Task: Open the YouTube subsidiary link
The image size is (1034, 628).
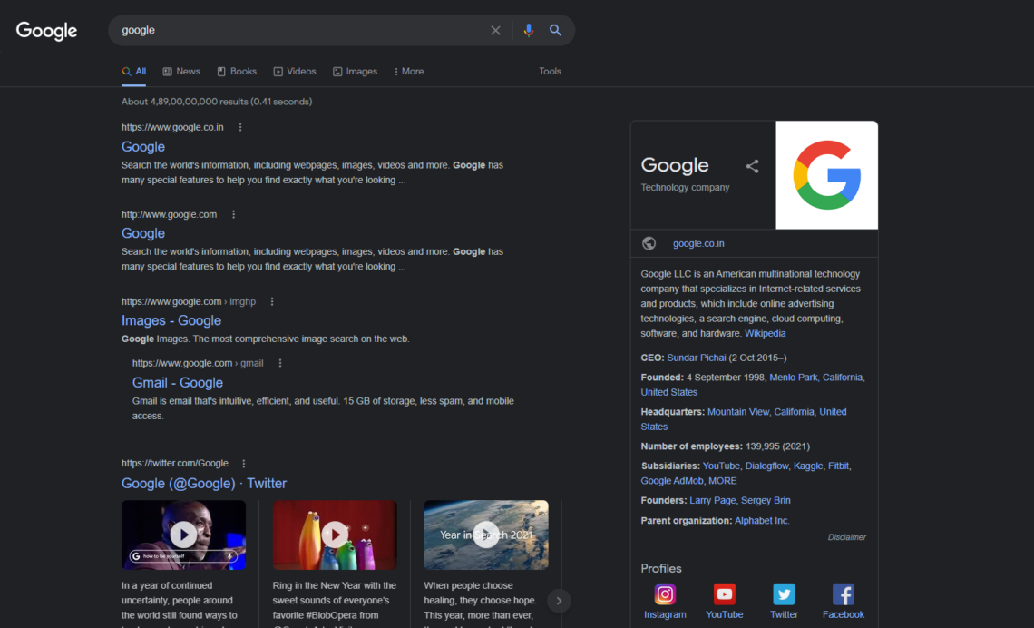Action: (721, 466)
